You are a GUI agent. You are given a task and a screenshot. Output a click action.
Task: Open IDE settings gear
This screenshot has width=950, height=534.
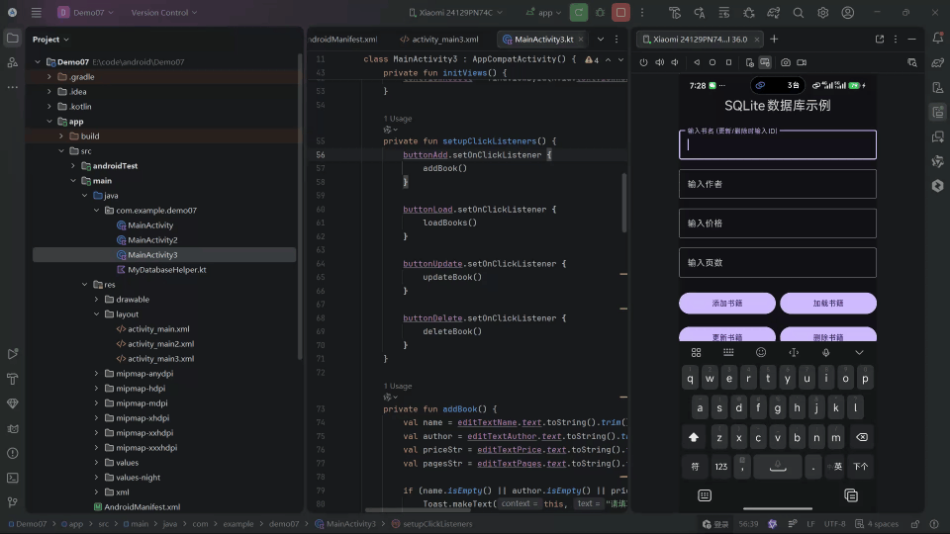coord(822,12)
